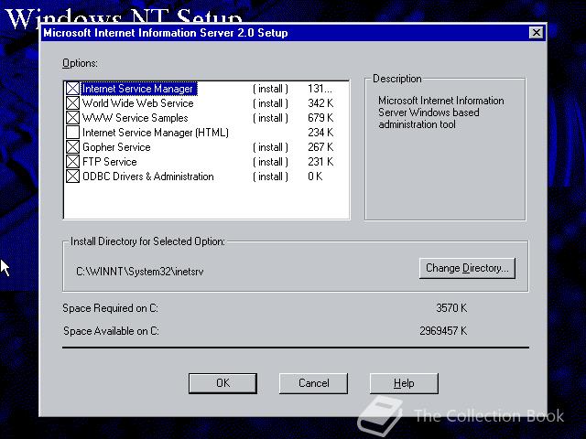Click the description text about administration tool
This screenshot has height=439, width=586.
click(441, 112)
